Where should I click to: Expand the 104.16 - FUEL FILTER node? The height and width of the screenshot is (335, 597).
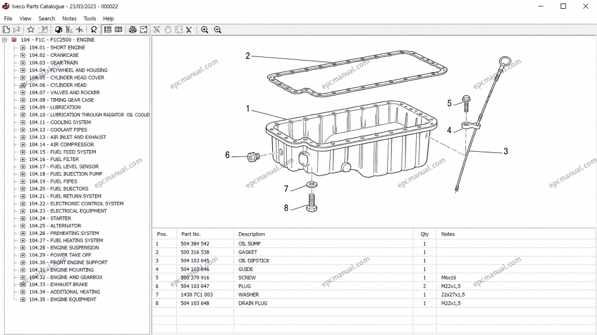(x=23, y=159)
